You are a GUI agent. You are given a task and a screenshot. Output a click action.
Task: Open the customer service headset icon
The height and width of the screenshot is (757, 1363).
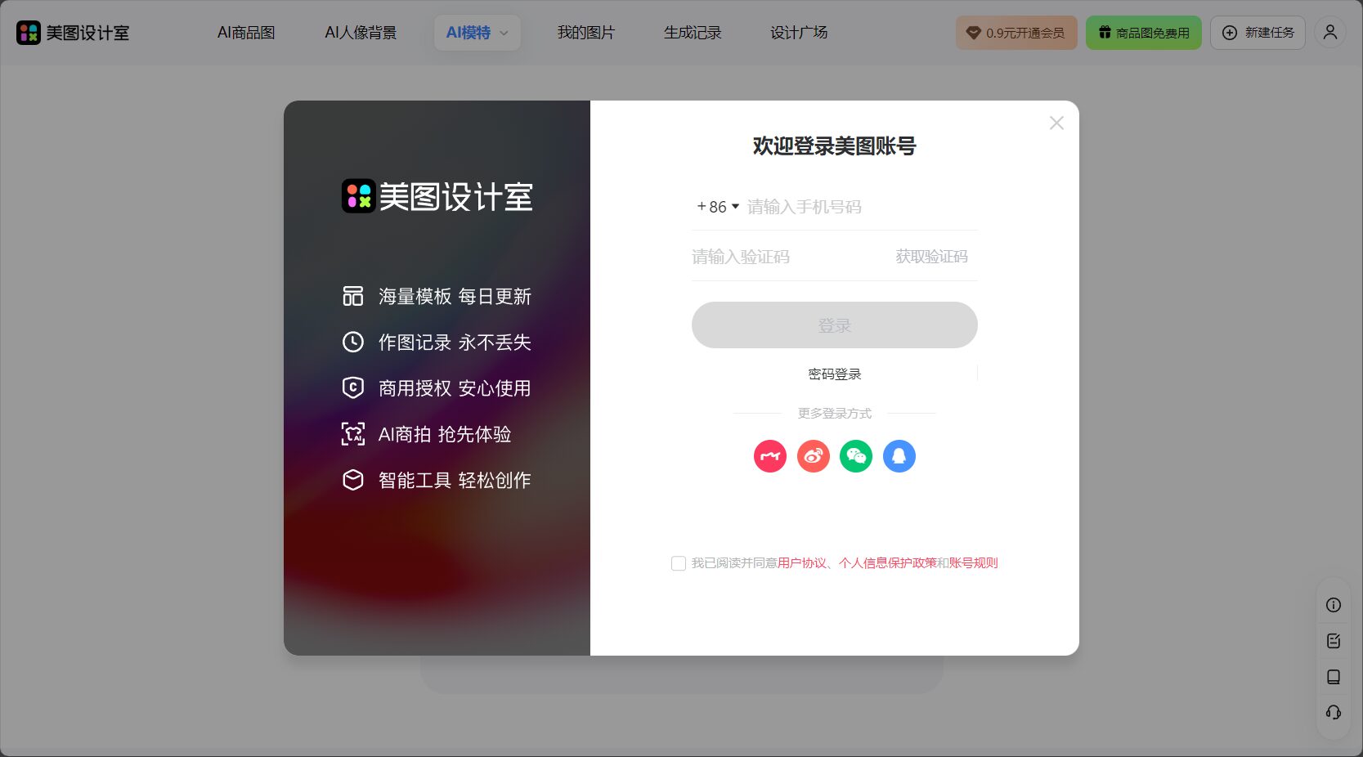pyautogui.click(x=1334, y=712)
